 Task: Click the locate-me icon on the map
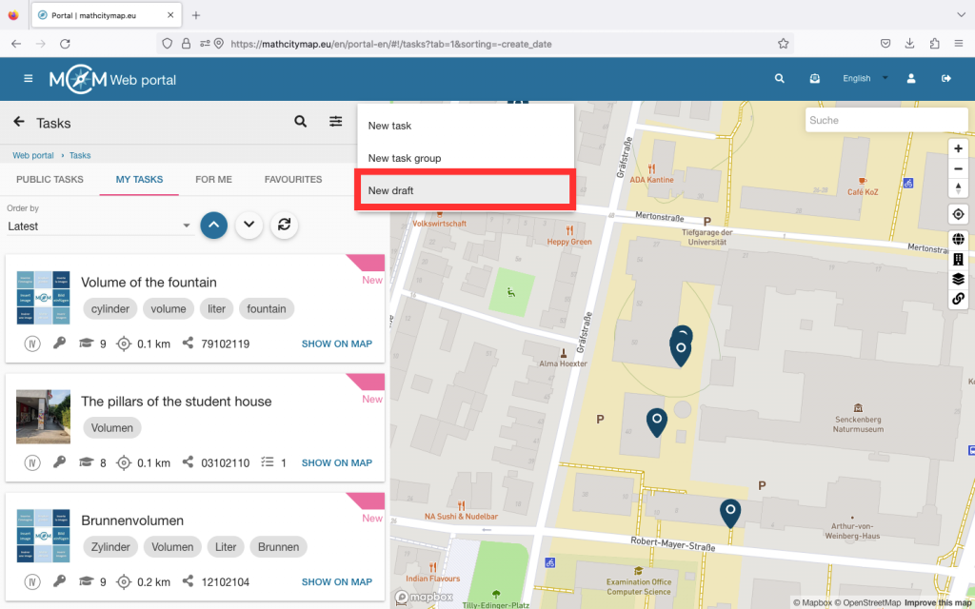point(958,214)
